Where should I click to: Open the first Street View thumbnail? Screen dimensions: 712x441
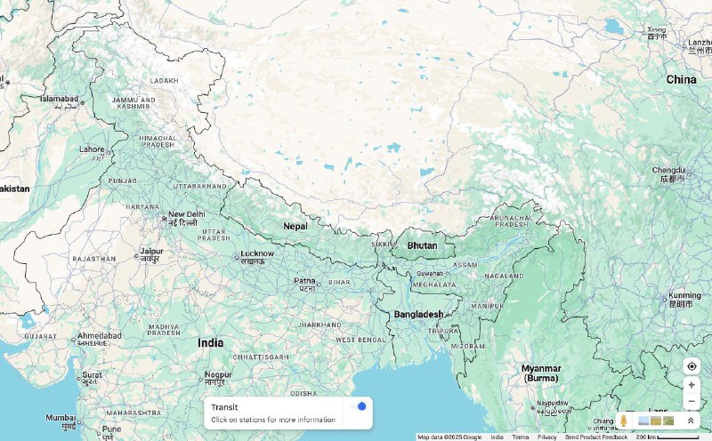pos(643,421)
